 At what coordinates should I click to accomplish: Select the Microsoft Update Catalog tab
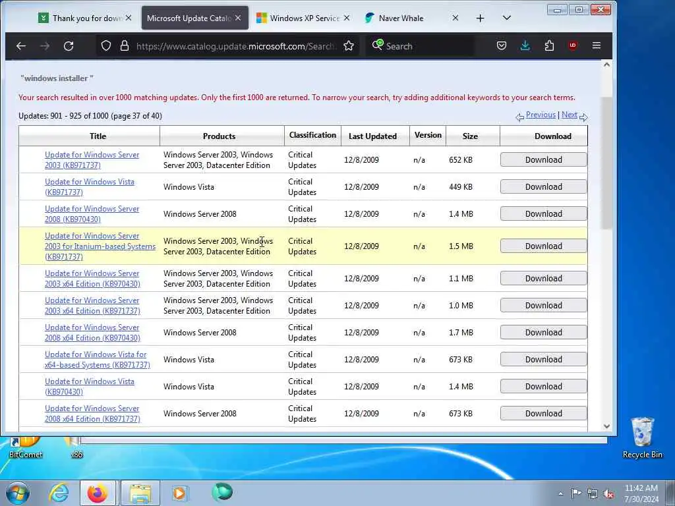(x=194, y=18)
